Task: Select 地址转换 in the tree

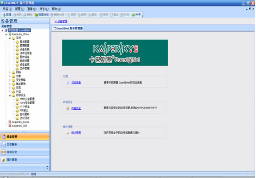Action: click(21, 84)
